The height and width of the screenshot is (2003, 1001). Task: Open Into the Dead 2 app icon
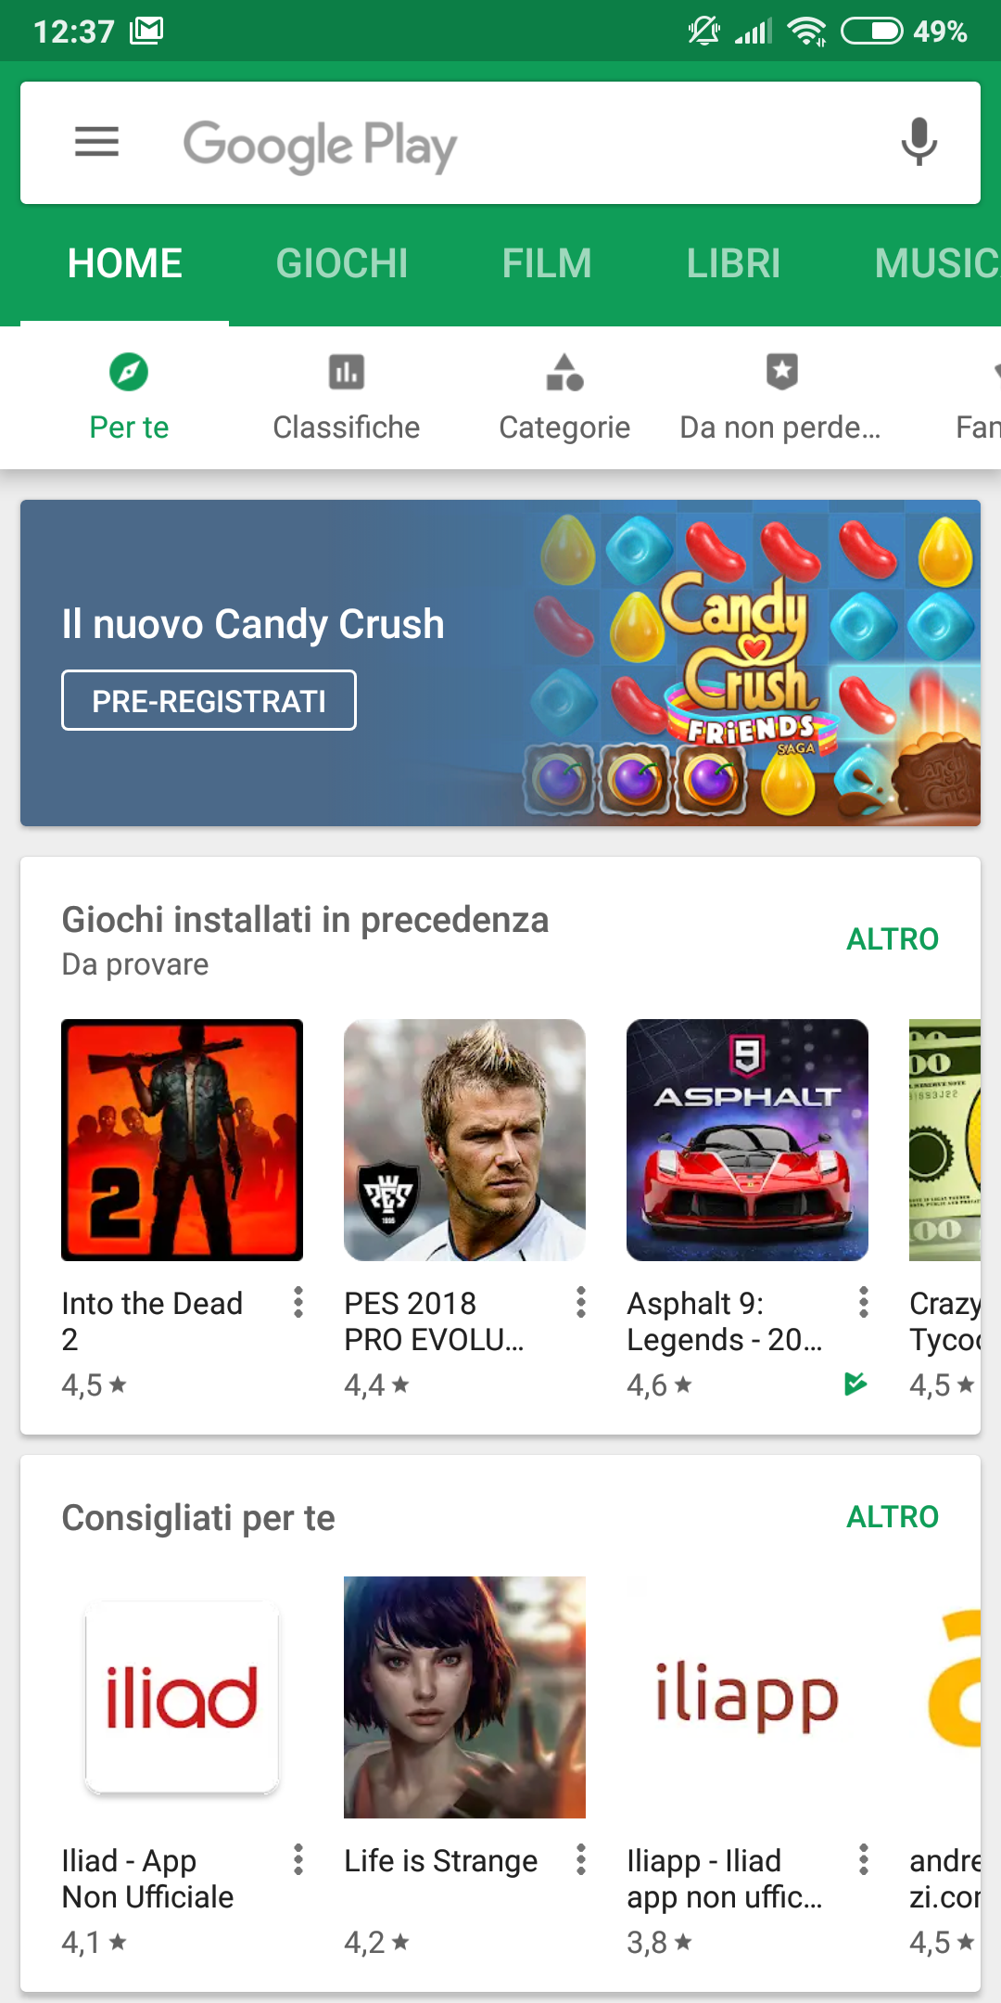(x=183, y=1140)
